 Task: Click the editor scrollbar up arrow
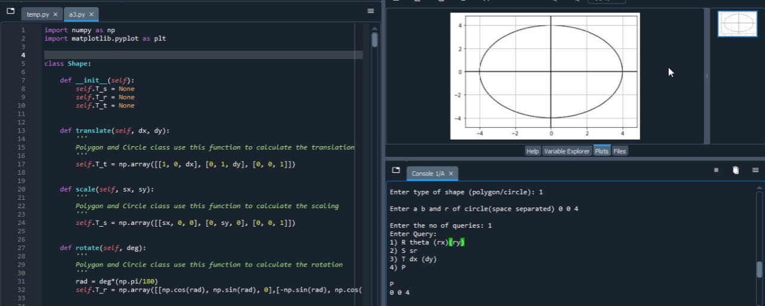[x=374, y=27]
